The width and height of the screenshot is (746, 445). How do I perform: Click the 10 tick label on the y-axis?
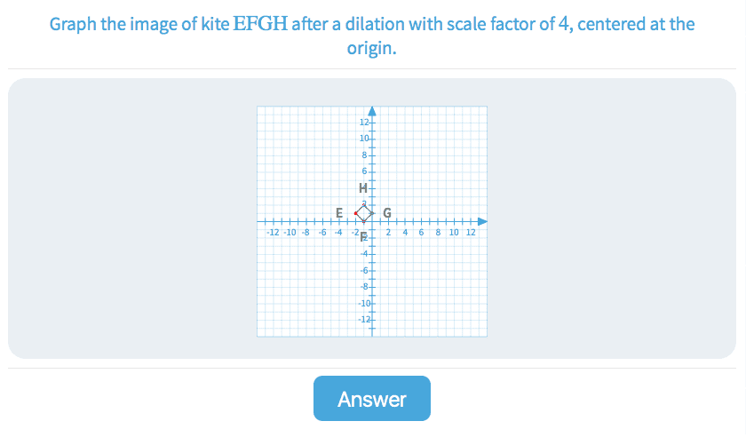364,139
